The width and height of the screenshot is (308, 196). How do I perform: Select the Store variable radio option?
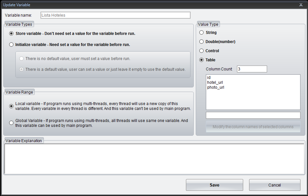point(11,34)
